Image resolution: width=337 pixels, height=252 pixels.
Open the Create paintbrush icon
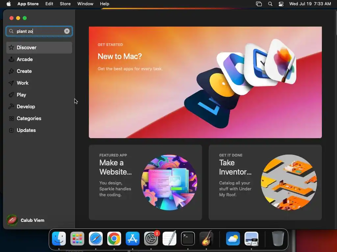pos(11,71)
